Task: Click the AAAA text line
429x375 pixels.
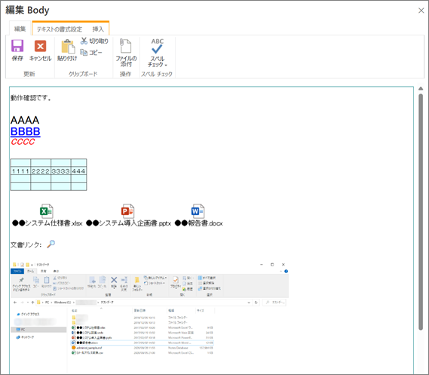Action: tap(25, 120)
